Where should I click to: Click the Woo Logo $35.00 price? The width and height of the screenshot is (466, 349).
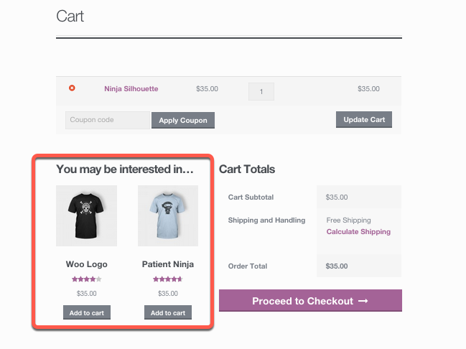87,294
